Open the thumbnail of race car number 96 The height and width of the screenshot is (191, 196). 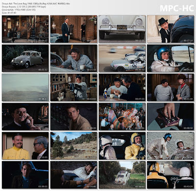(122, 58)
